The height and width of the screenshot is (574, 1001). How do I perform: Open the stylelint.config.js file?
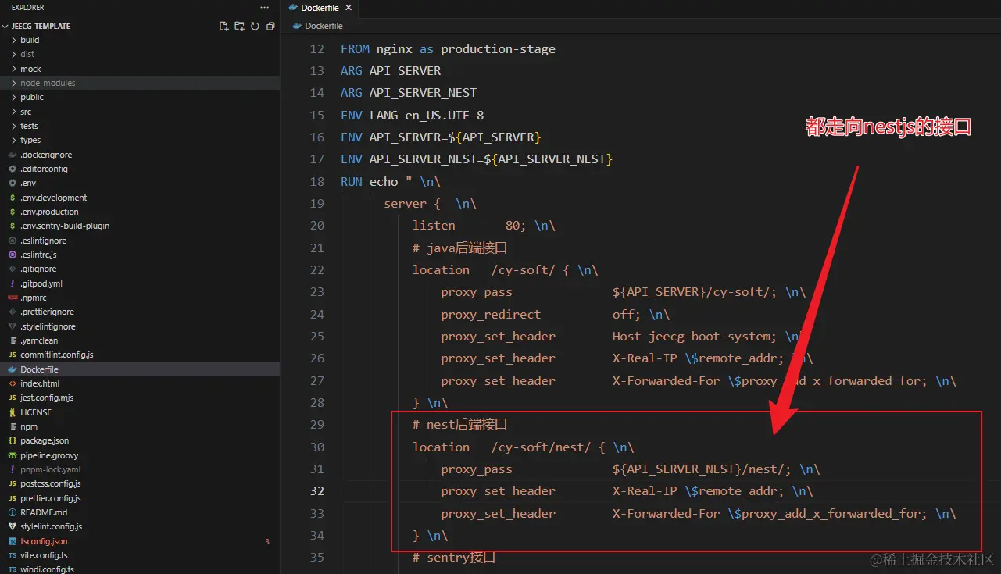[x=140, y=526]
